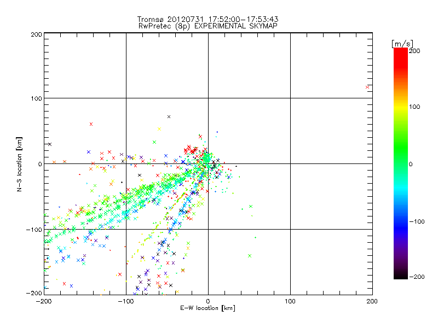The image size is (438, 328).
Task: Click the x-axis tick label '100'
Action: (290, 302)
